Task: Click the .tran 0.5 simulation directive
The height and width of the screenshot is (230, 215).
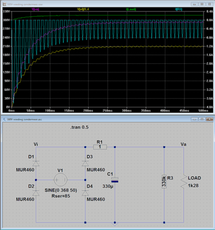Action: point(80,127)
